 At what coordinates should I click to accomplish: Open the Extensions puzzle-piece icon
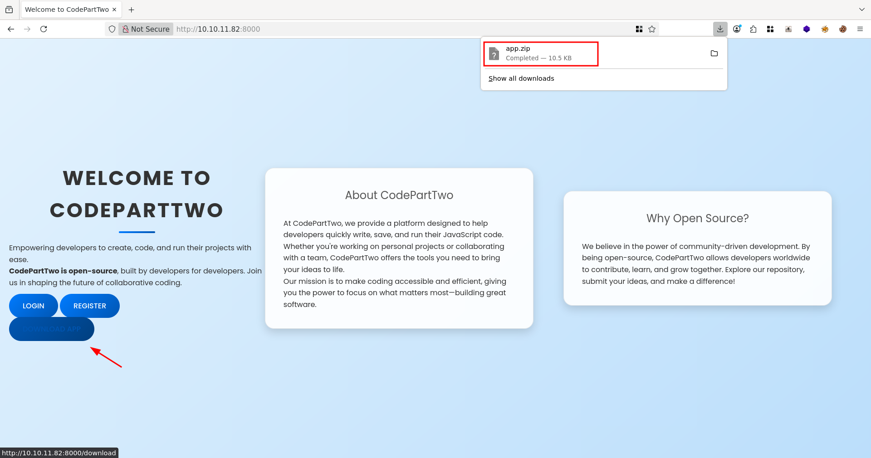point(753,29)
